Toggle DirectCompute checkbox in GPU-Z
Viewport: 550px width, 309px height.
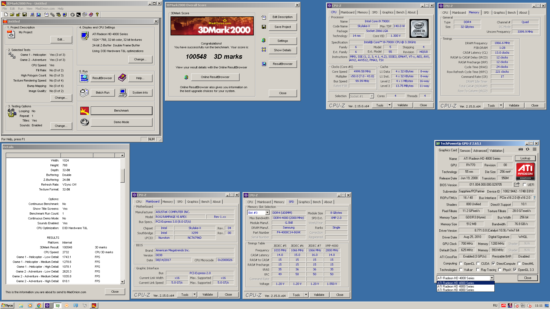[493, 263]
